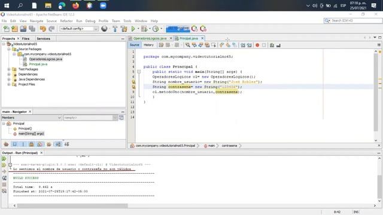Toggle Show Static Members filter in Navigator
The width and height of the screenshot is (383, 215).
pyautogui.click(x=23, y=145)
